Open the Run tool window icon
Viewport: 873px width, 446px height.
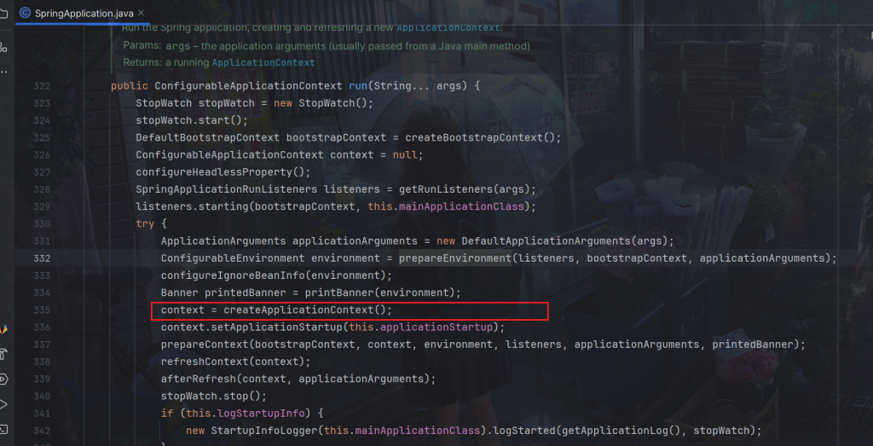pyautogui.click(x=3, y=403)
